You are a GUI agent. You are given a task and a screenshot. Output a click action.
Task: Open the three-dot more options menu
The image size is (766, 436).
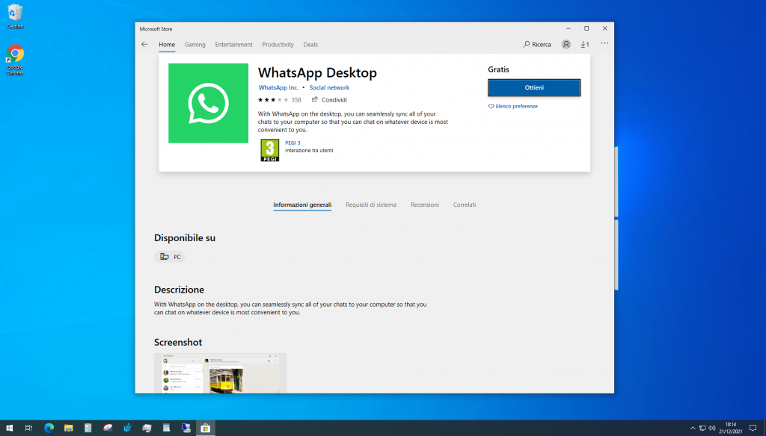click(604, 44)
